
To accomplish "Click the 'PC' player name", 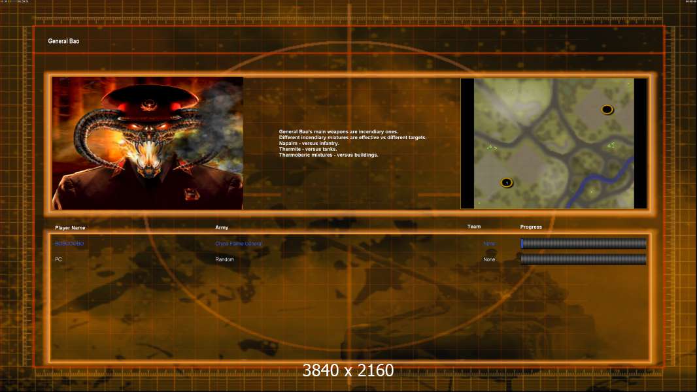I will click(x=58, y=259).
